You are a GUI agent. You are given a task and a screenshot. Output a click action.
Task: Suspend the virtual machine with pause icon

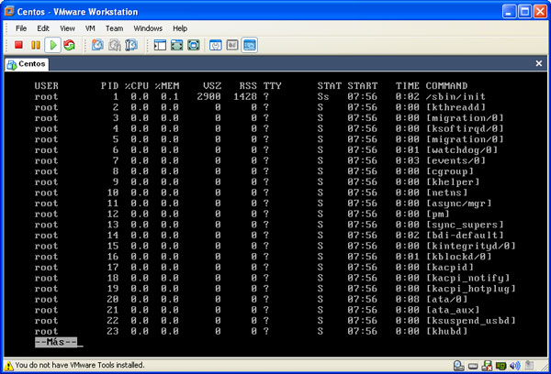(x=36, y=45)
